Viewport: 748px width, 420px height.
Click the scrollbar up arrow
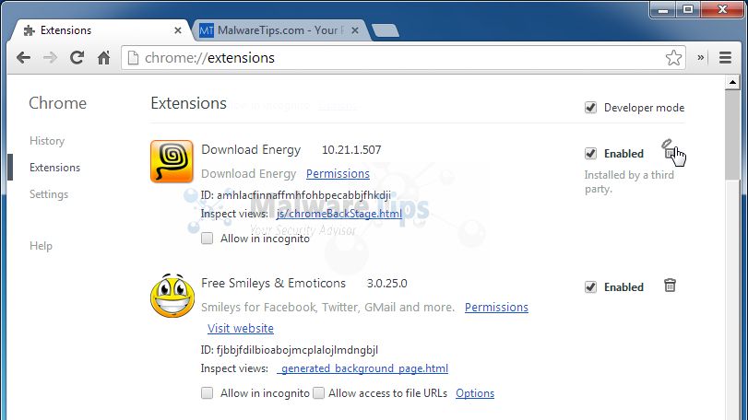point(732,82)
